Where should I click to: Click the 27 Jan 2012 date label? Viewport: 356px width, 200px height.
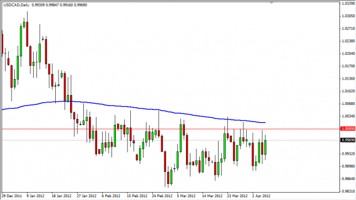click(x=86, y=196)
